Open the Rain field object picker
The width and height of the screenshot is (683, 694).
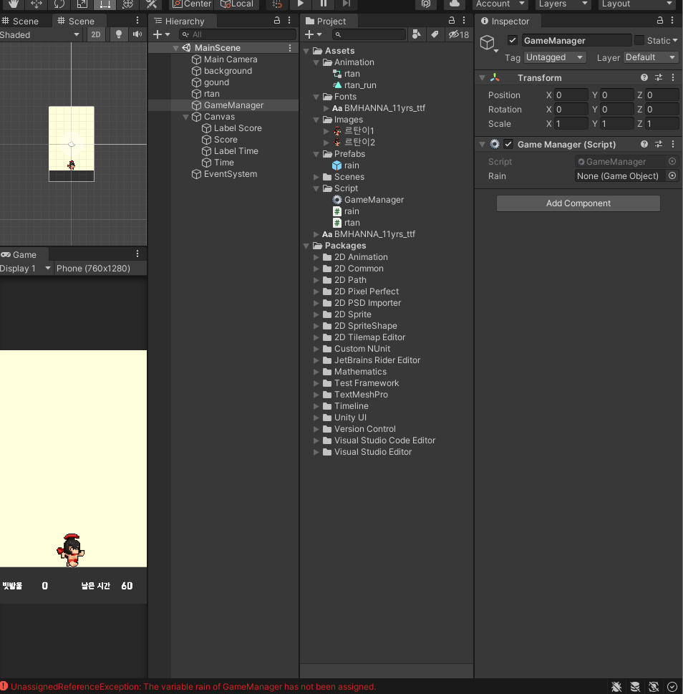(672, 175)
